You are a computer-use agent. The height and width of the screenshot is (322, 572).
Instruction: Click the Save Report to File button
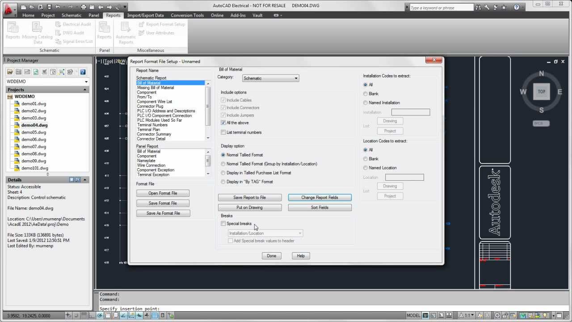click(x=250, y=197)
